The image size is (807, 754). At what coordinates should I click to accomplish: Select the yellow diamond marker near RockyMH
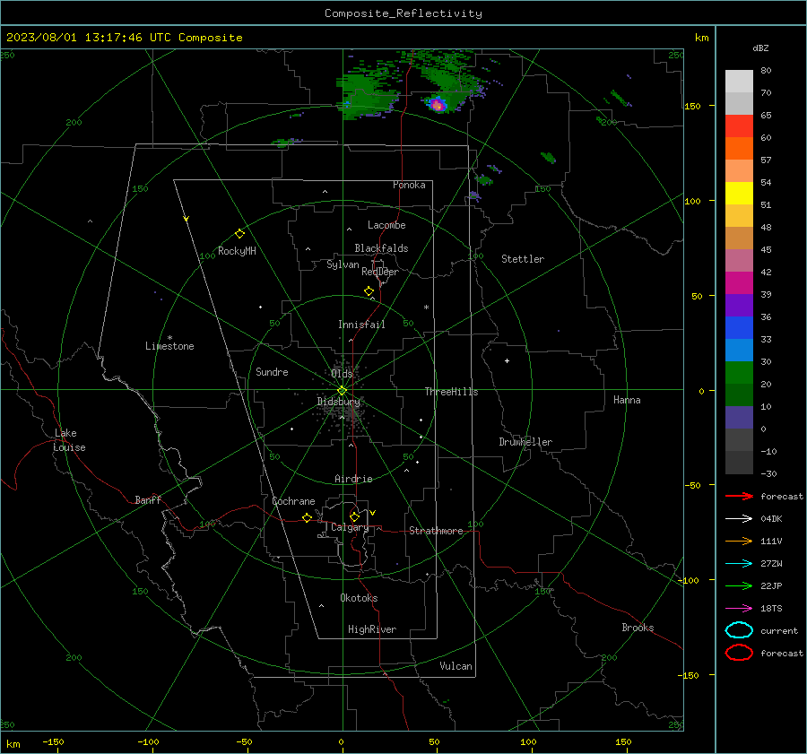click(x=239, y=234)
